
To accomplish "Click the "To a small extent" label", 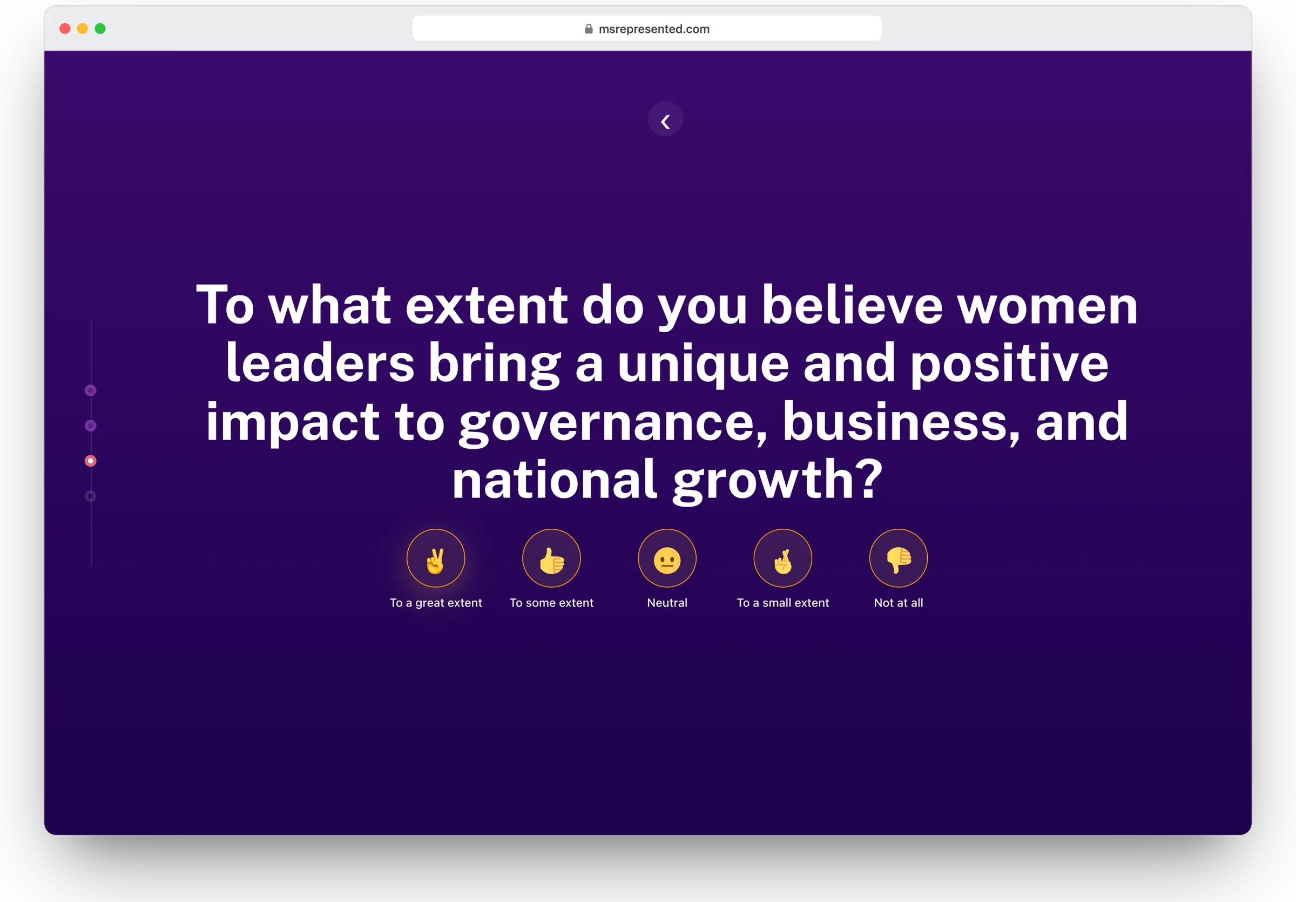I will pyautogui.click(x=783, y=603).
